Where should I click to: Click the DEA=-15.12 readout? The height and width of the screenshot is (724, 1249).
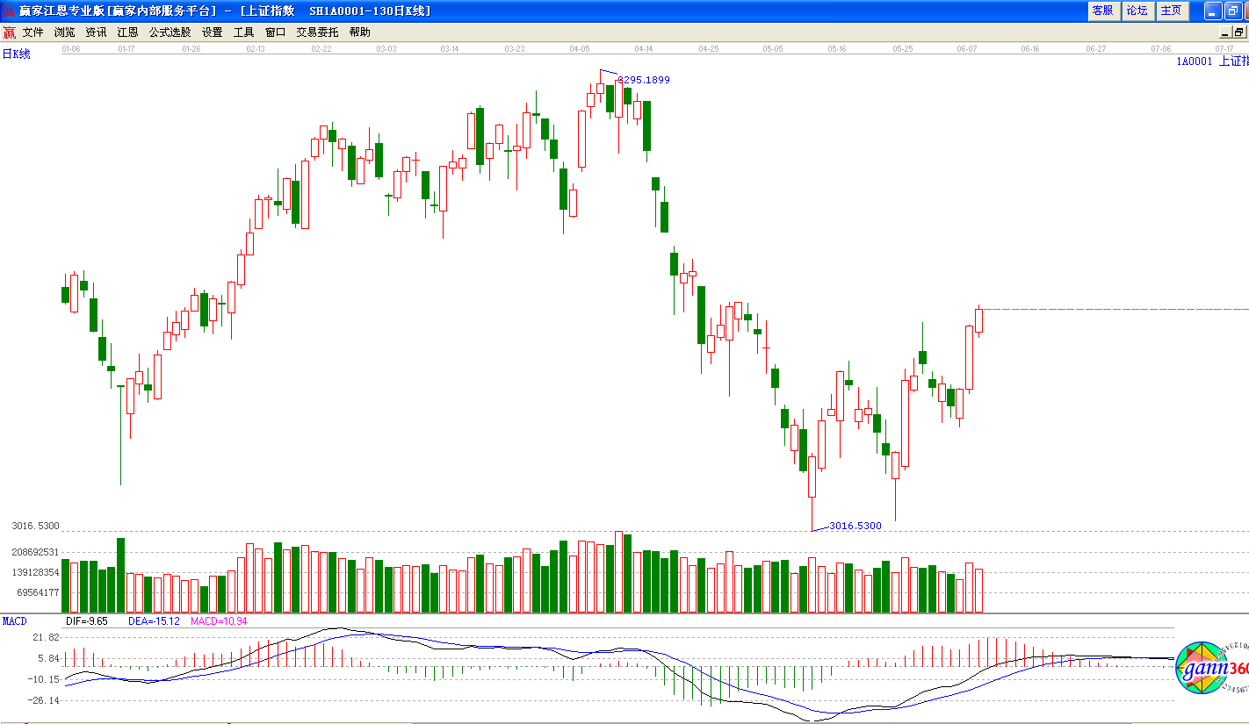point(154,620)
